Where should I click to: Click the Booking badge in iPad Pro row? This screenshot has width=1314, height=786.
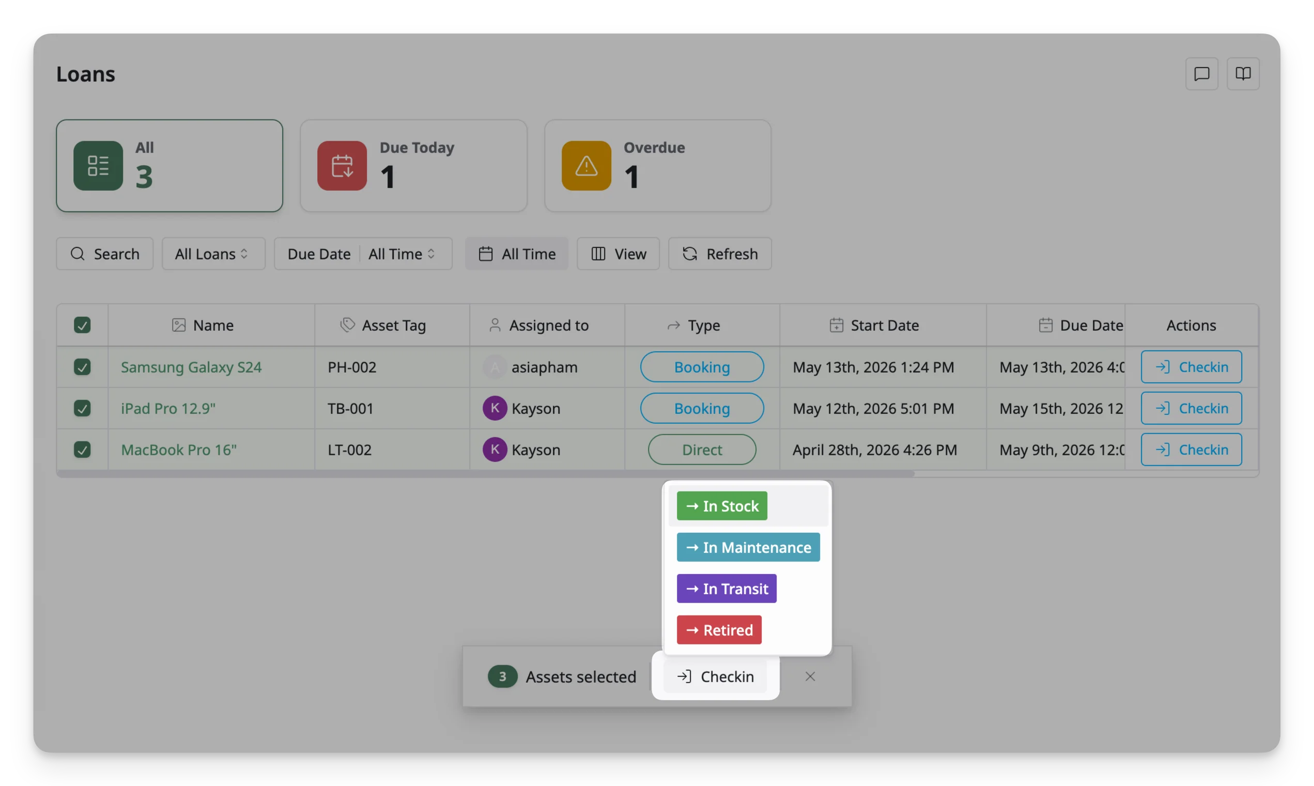[x=702, y=408]
